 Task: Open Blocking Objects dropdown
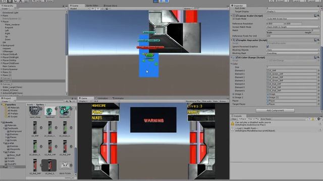click(x=293, y=50)
